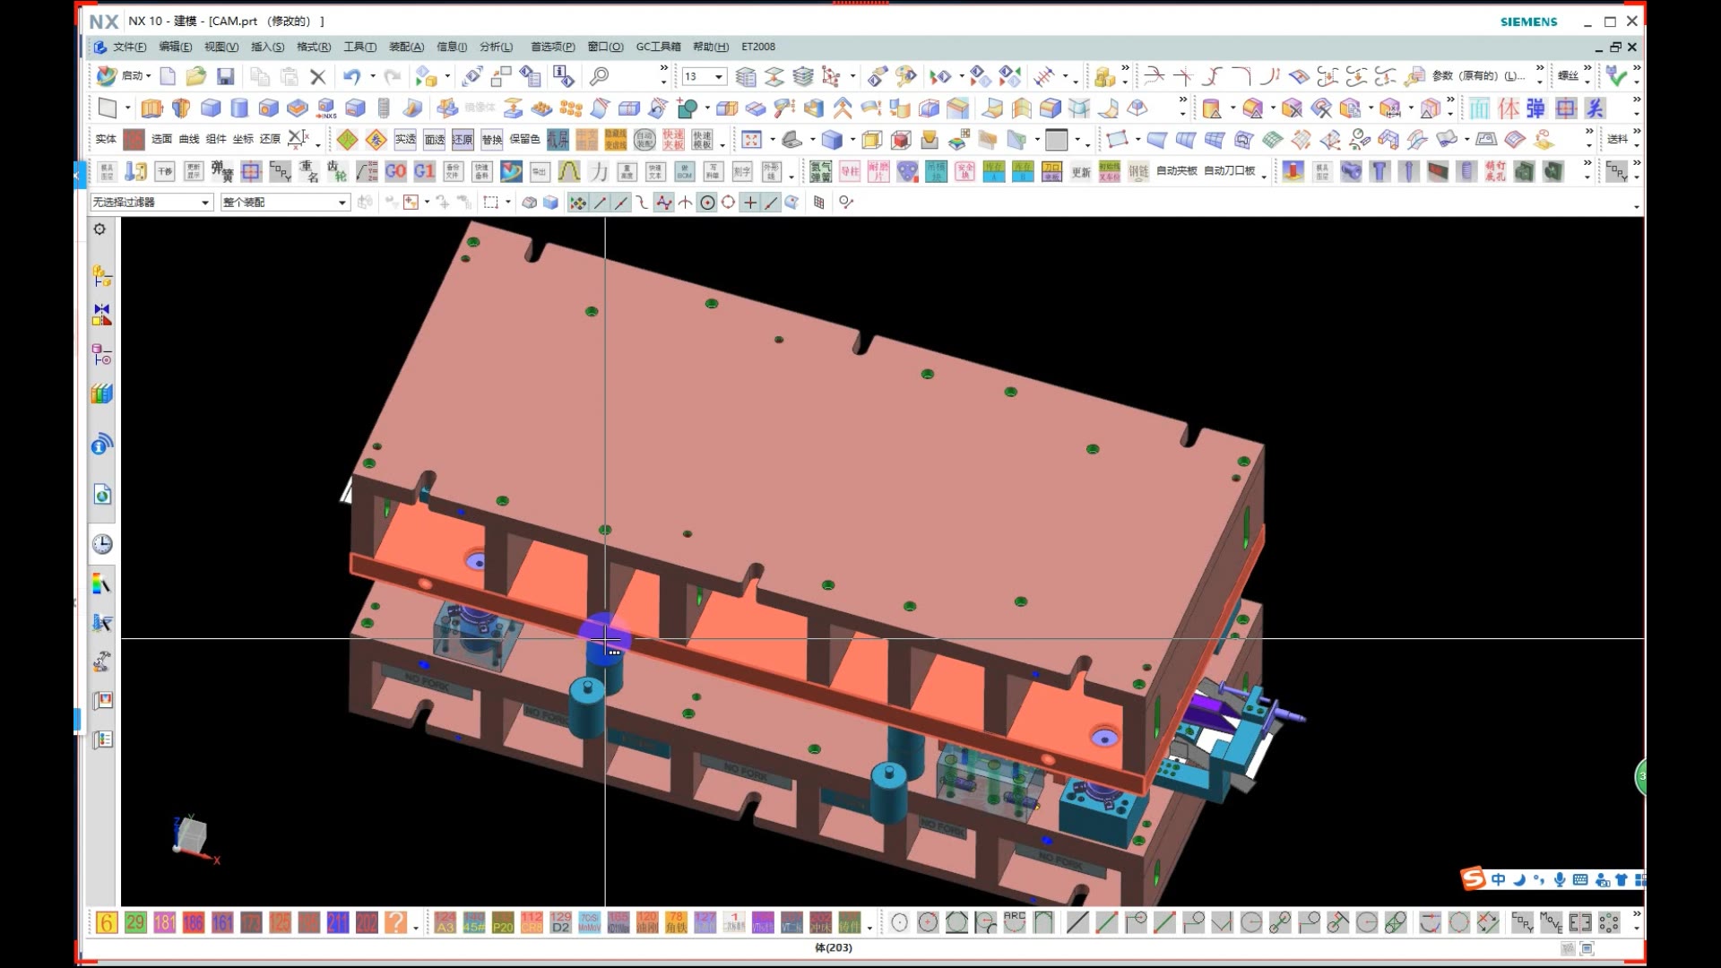Click the Save floppy disk icon
Screen dimensions: 1721x968
pos(225,76)
